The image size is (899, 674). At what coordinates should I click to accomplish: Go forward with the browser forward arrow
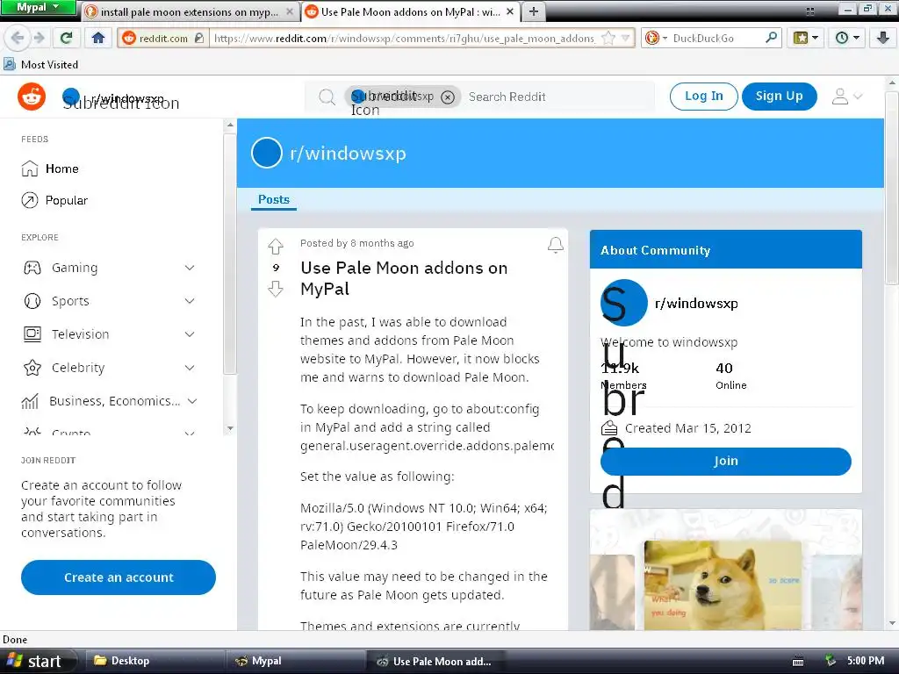(39, 39)
